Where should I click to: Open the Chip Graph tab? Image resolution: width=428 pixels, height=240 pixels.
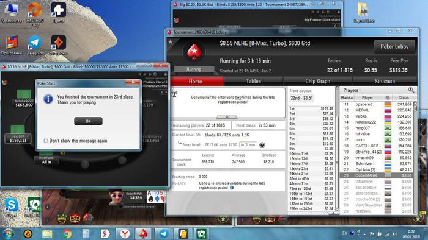[x=318, y=81]
